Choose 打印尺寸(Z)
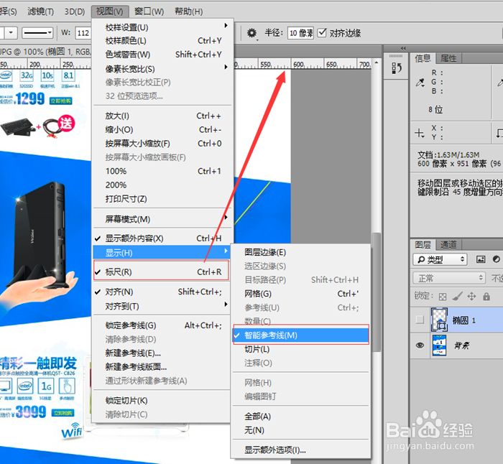This screenshot has width=503, height=464. pos(161,199)
